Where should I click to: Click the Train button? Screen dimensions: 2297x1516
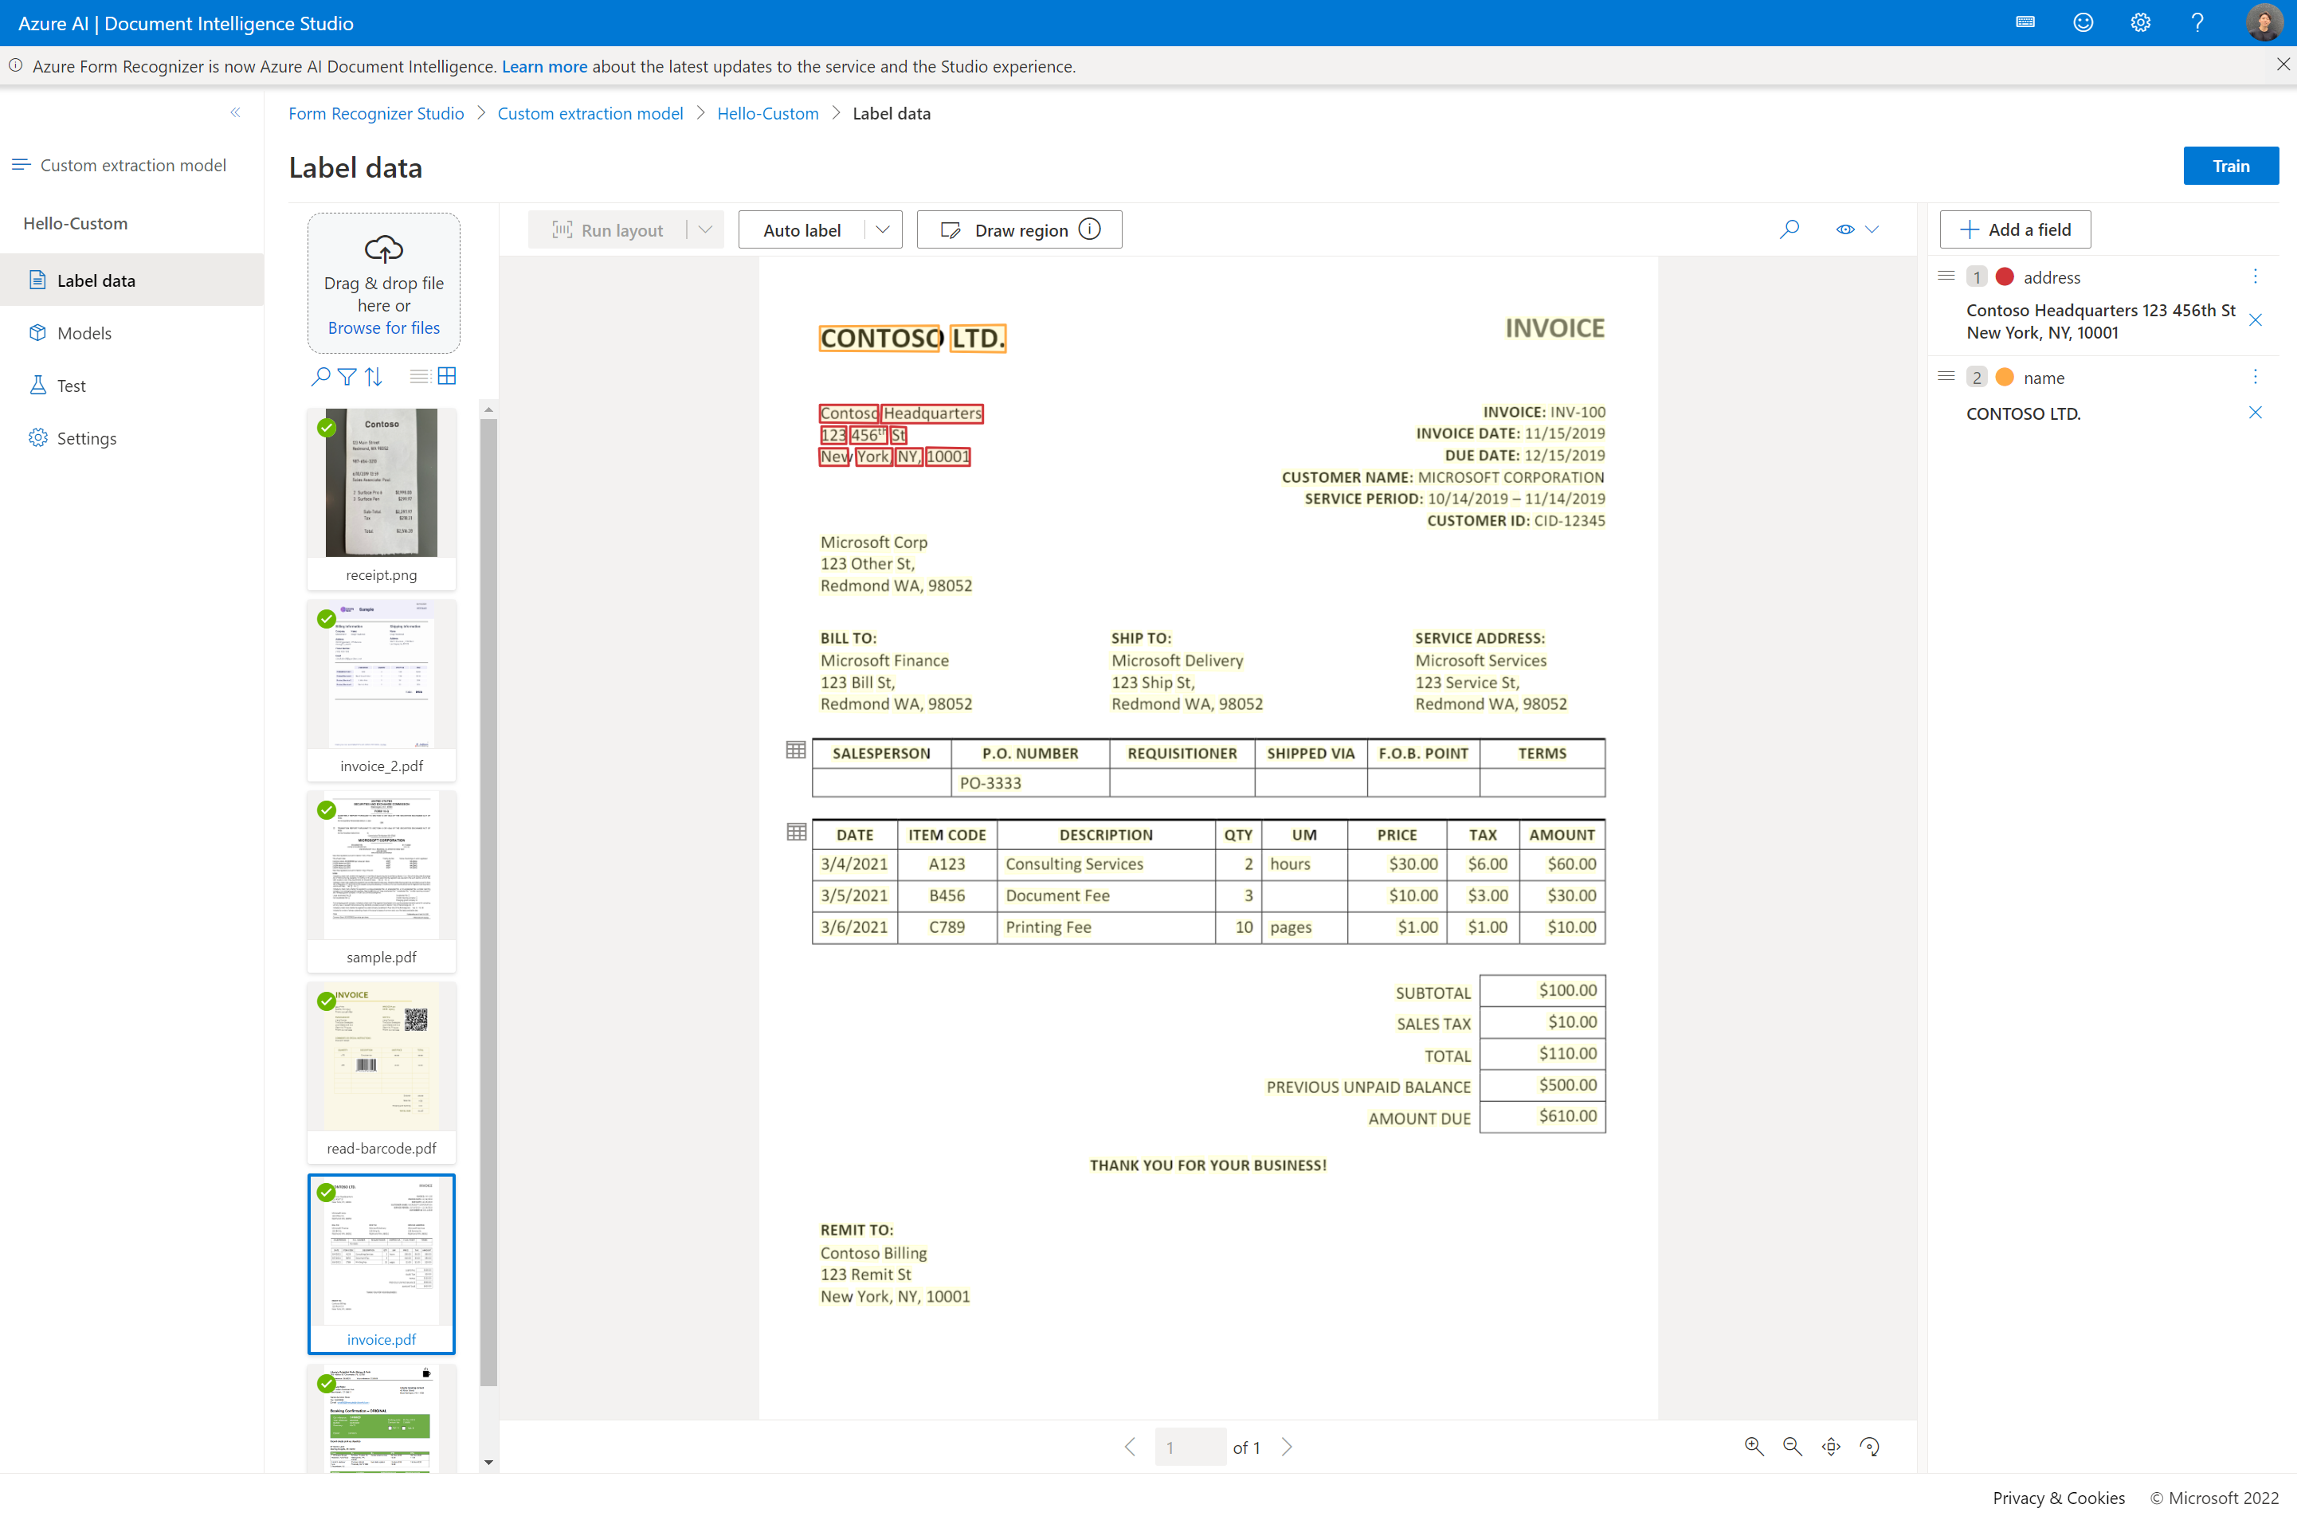point(2231,164)
